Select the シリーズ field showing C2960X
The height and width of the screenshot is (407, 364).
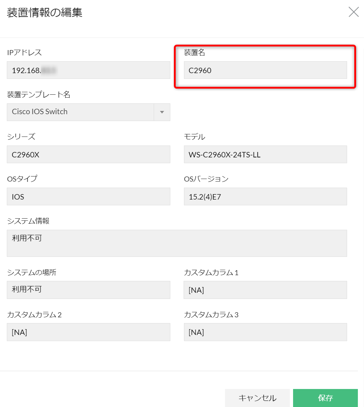pos(88,155)
